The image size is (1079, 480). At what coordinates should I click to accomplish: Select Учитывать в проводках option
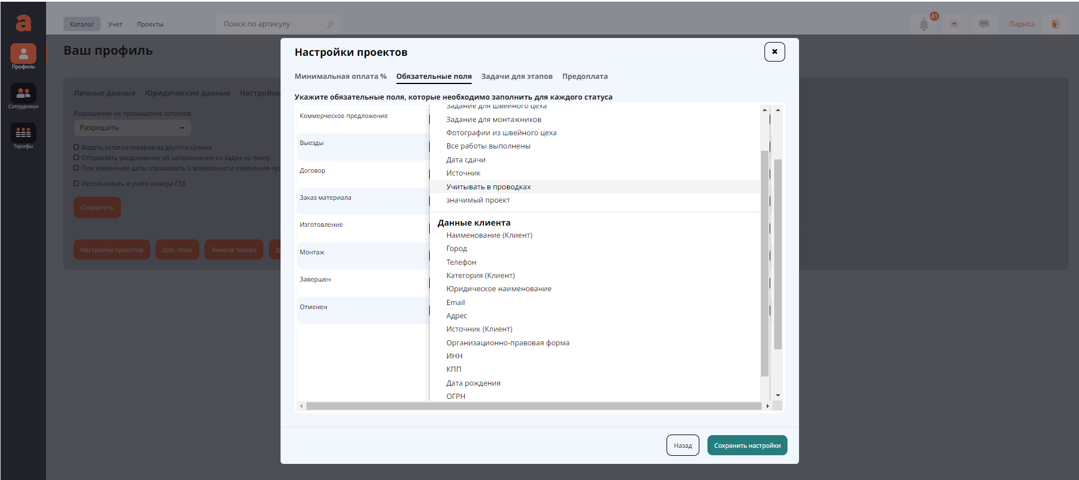tap(489, 187)
